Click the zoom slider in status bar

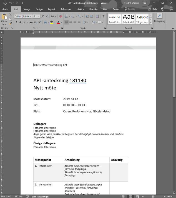click(x=153, y=197)
